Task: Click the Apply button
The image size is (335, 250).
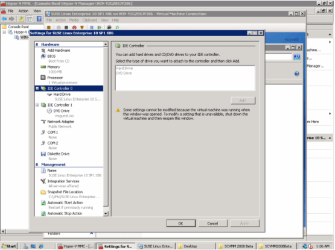Action: coord(245,223)
